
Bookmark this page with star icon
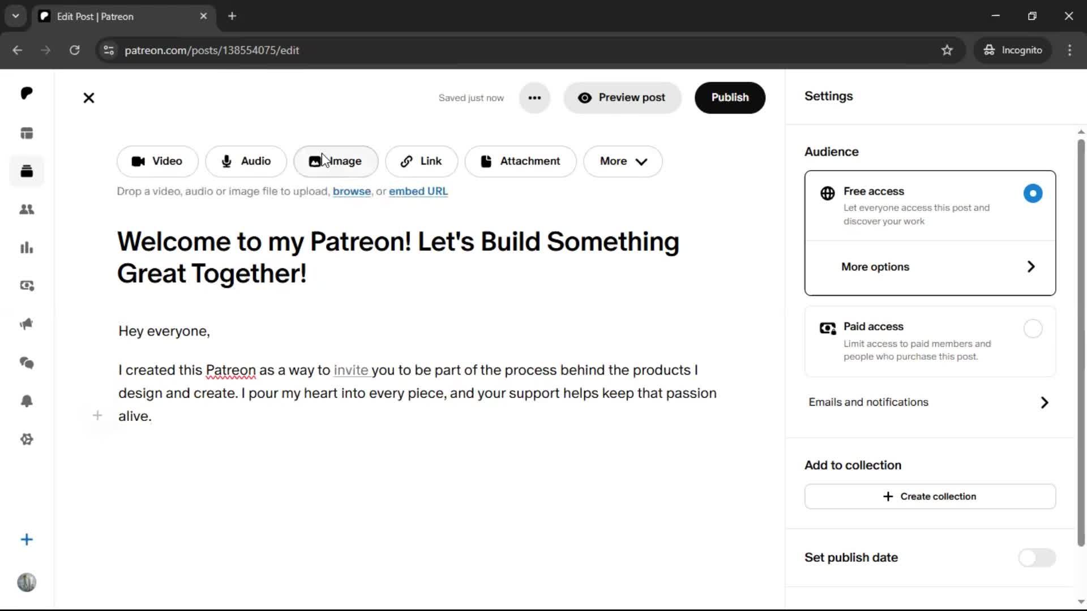click(947, 50)
